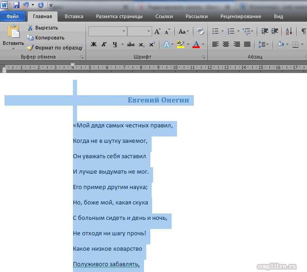Open the Разметка страницы tab
This screenshot has height=272, width=307.
click(x=119, y=16)
